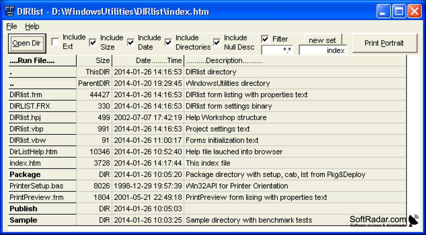This screenshot has width=426, height=235.
Task: Click the 'Win32API for Printer Orientation' description
Action: pos(237,186)
